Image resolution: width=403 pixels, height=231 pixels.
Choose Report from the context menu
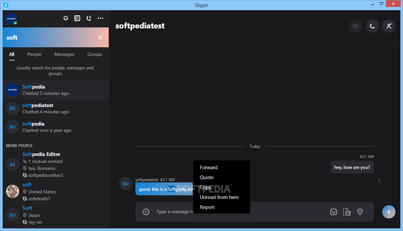tap(222, 207)
